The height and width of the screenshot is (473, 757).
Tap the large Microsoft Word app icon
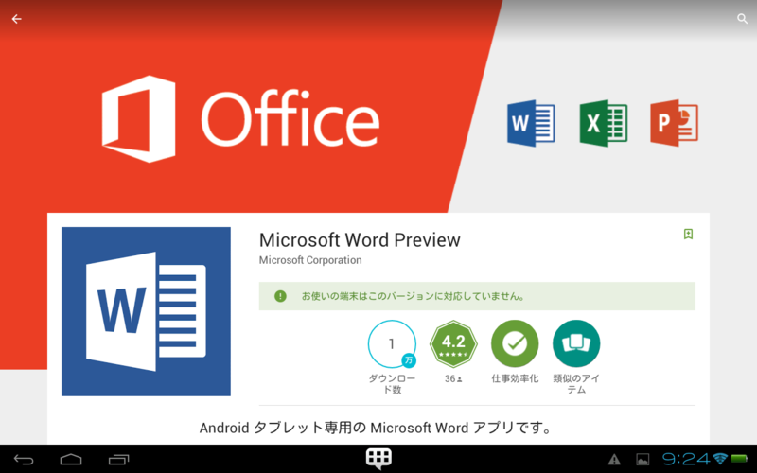point(146,311)
